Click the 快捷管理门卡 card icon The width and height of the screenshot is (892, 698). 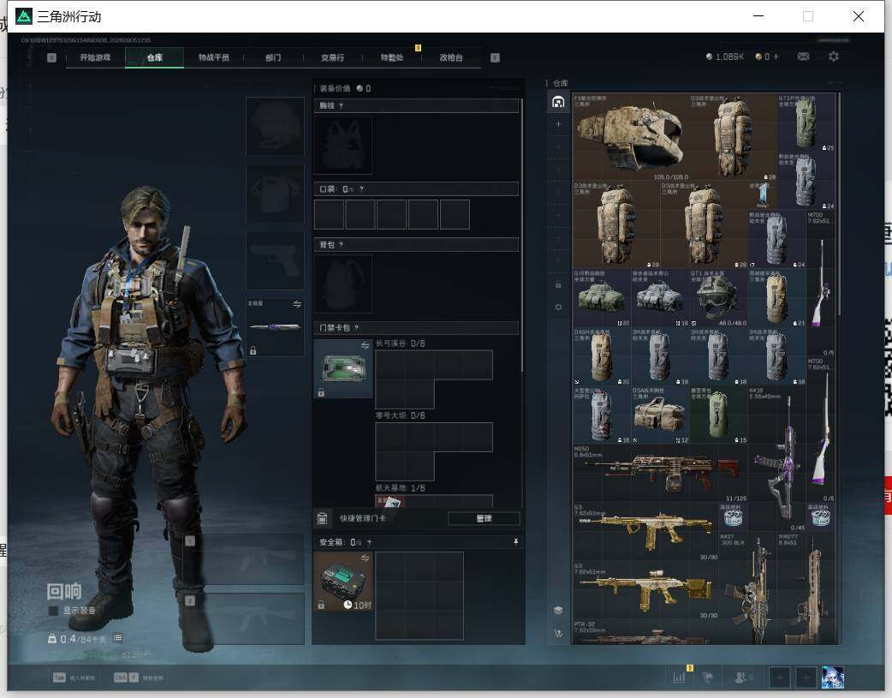pyautogui.click(x=322, y=518)
